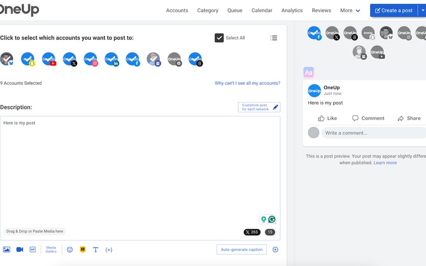Insert a variable with the {+} icon
The image size is (426, 266).
109,250
